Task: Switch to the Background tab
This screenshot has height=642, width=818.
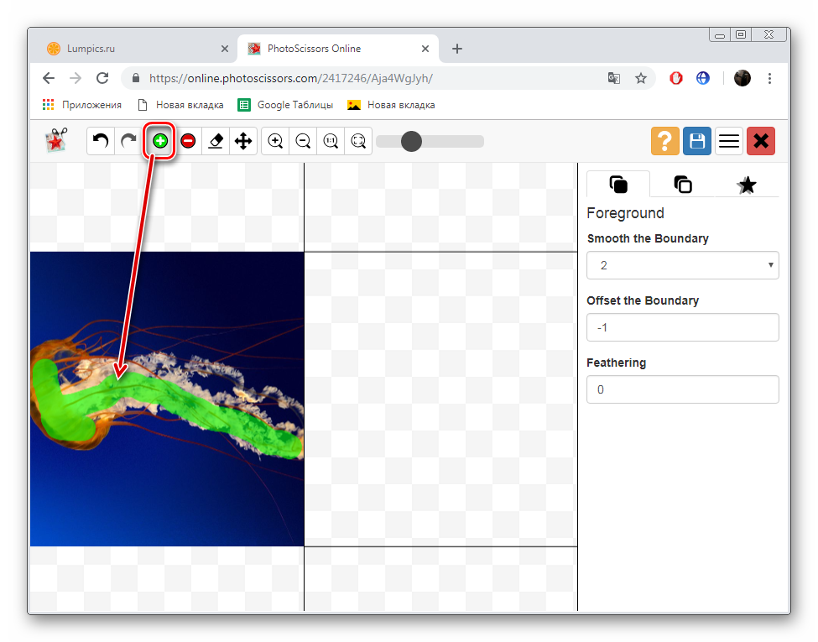Action: pyautogui.click(x=683, y=185)
